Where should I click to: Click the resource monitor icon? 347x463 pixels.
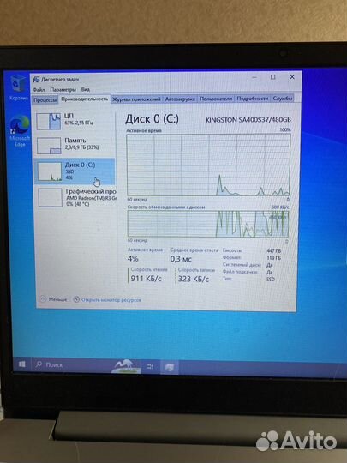(76, 299)
